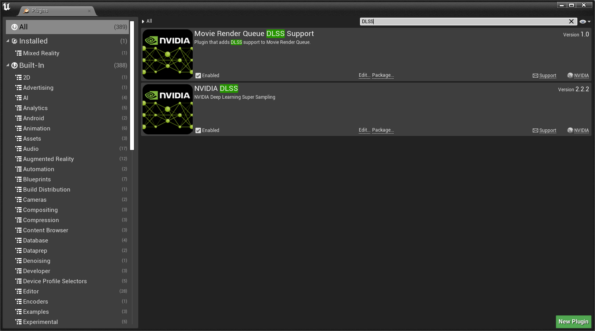Click the globe icon for NVIDIA DLSS vendor
595x331 pixels.
570,130
